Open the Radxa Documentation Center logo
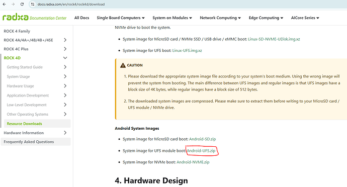Image resolution: width=347 pixels, height=187 pixels. (34, 18)
